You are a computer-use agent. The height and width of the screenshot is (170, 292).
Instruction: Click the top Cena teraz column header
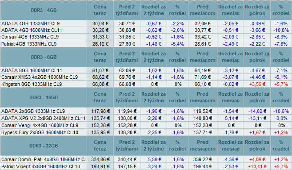click(x=100, y=10)
